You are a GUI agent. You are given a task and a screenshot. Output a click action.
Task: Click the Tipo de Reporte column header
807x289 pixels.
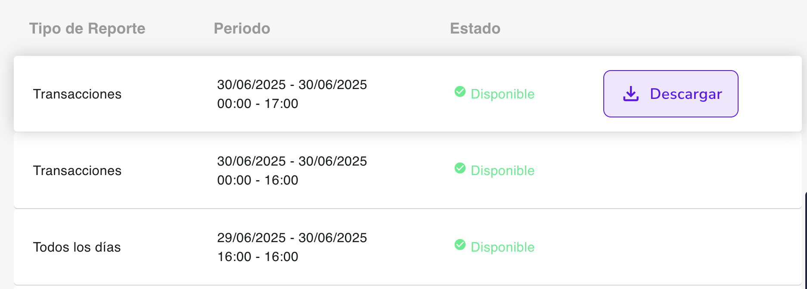tap(87, 28)
